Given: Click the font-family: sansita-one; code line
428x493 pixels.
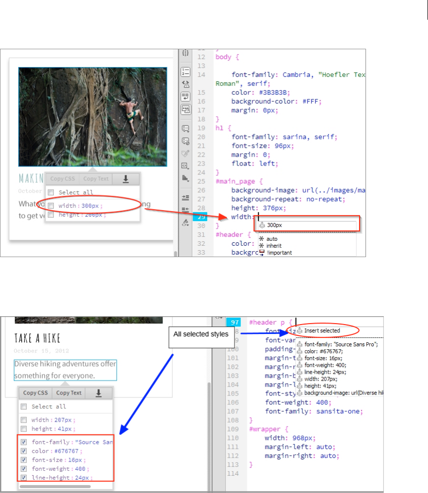Looking at the screenshot, I should [x=314, y=411].
